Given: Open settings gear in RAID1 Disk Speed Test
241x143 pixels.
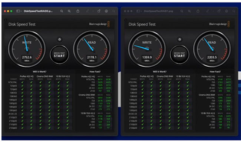Looking at the screenshot, I should (179, 40).
